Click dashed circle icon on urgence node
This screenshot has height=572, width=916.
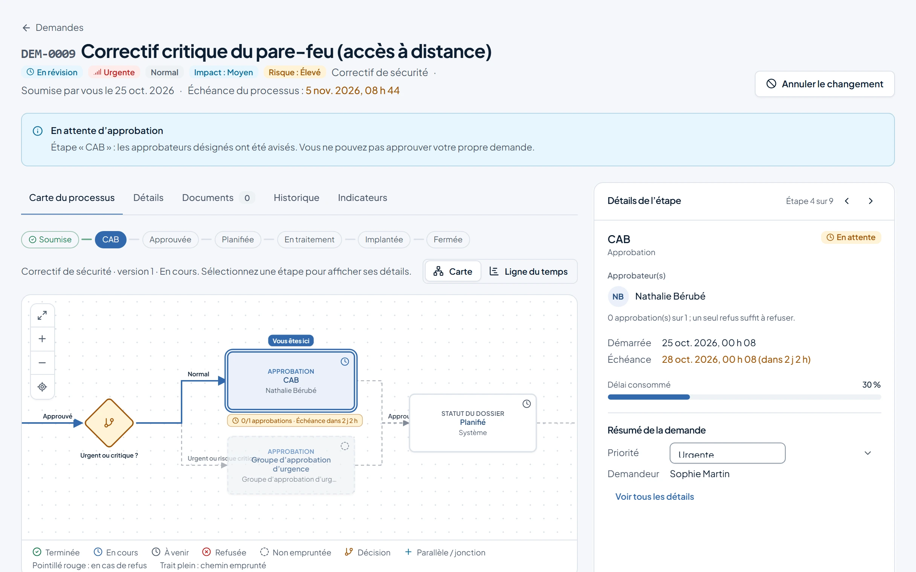[345, 446]
